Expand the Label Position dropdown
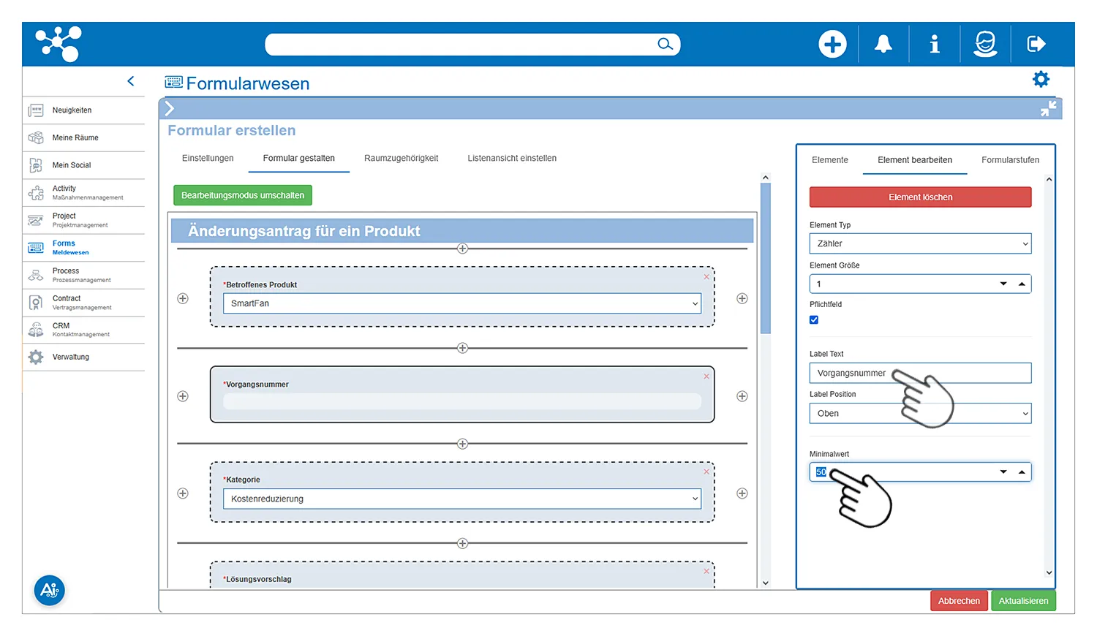 920,414
